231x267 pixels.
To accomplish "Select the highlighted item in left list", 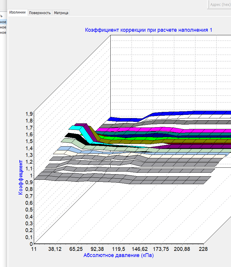I will 3,22.
